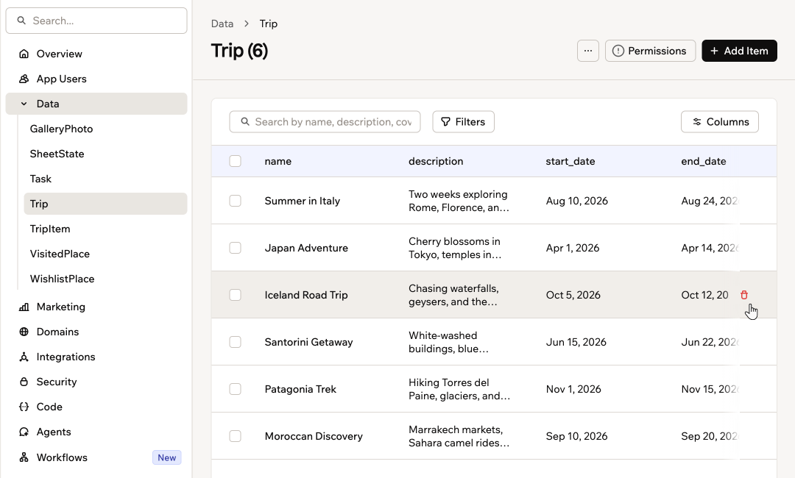Screen dimensions: 795x478
Task: Click the magnifier icon in sidebar search
Action: (x=21, y=21)
